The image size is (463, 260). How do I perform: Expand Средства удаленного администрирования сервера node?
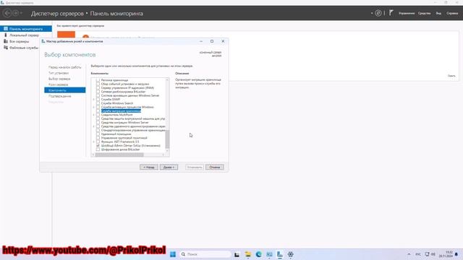93,126
